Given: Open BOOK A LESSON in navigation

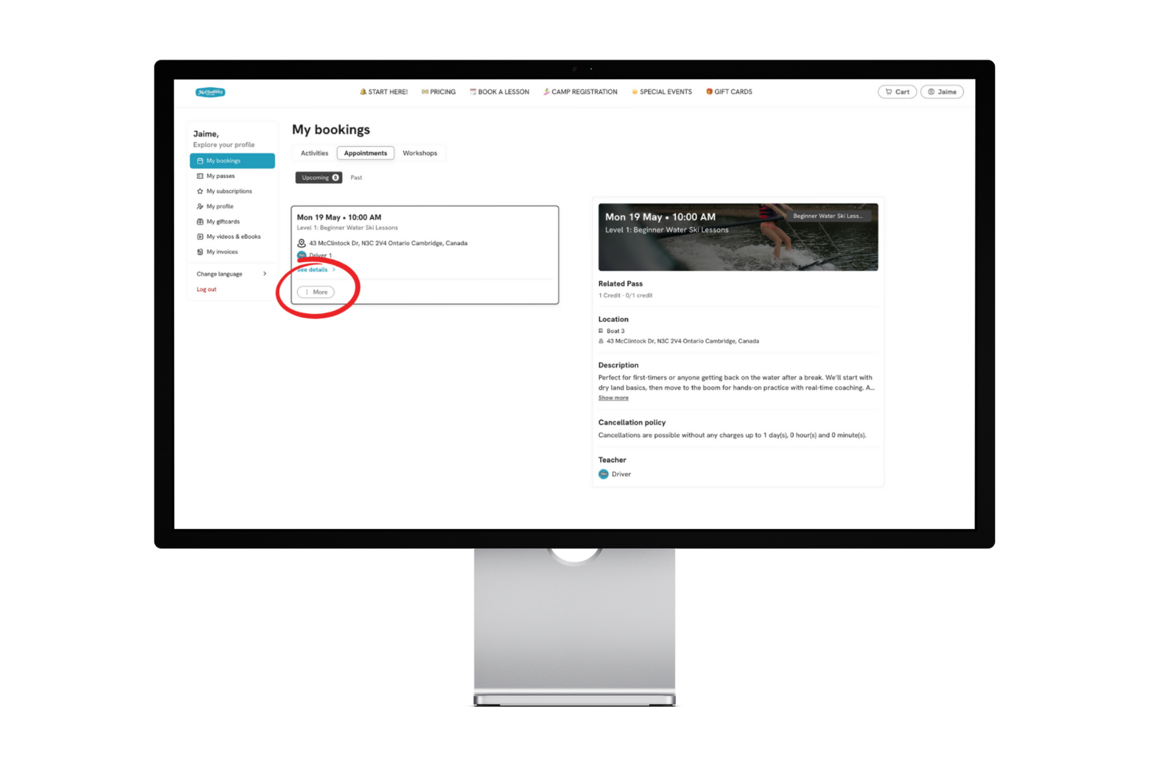Looking at the screenshot, I should 499,92.
